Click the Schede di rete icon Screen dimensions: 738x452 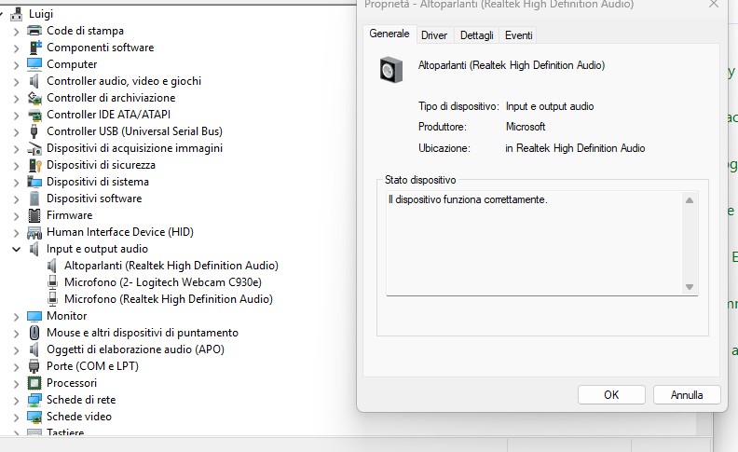(x=34, y=400)
